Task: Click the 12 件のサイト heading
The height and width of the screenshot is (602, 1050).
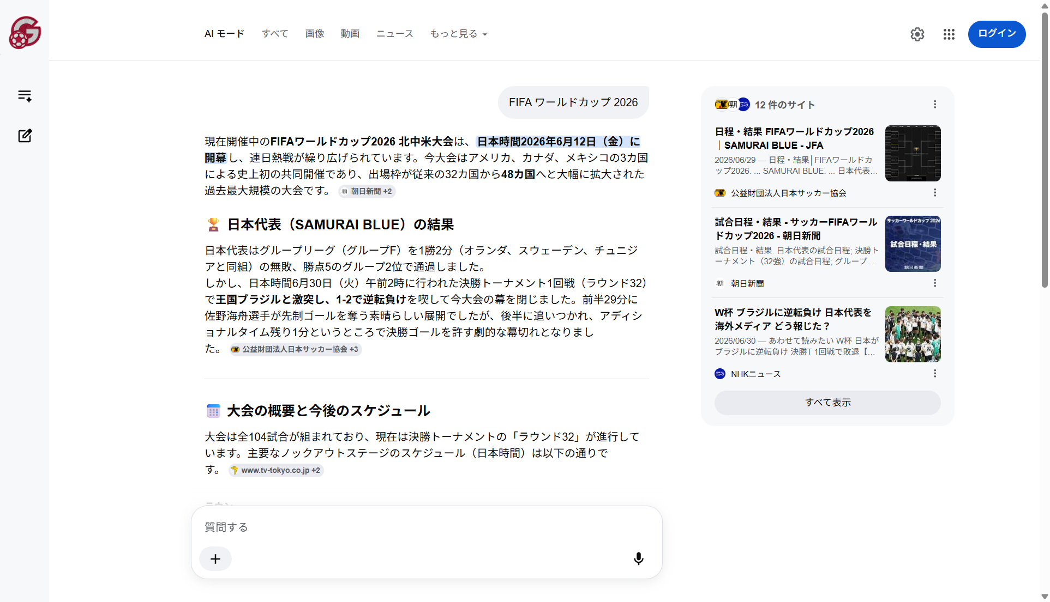Action: click(784, 105)
